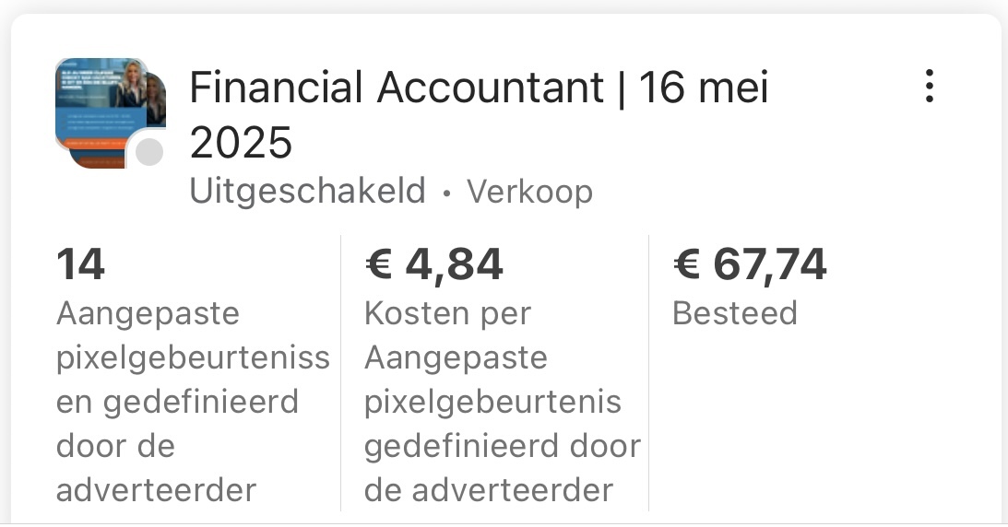Viewport: 1008px width, 527px height.
Task: Click the "€ 4,84" cost per result
Action: click(x=433, y=265)
